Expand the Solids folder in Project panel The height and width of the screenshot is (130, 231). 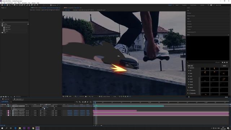click(1, 32)
